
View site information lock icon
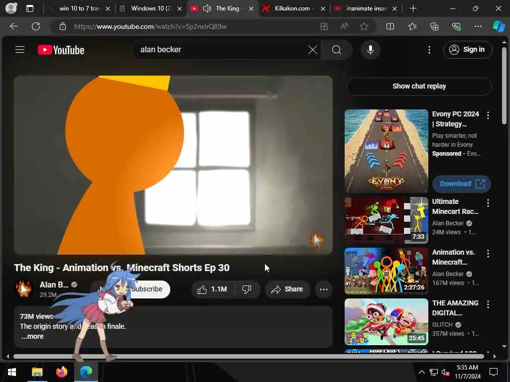point(63,26)
